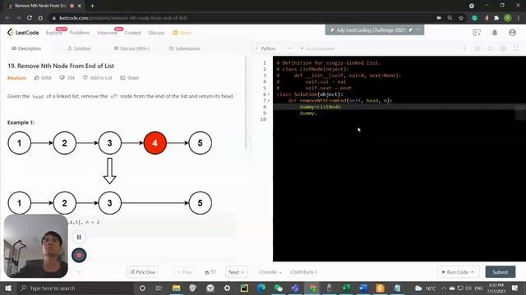Click the taskbar clock and date
This screenshot has height=295, width=526.
pos(496,288)
